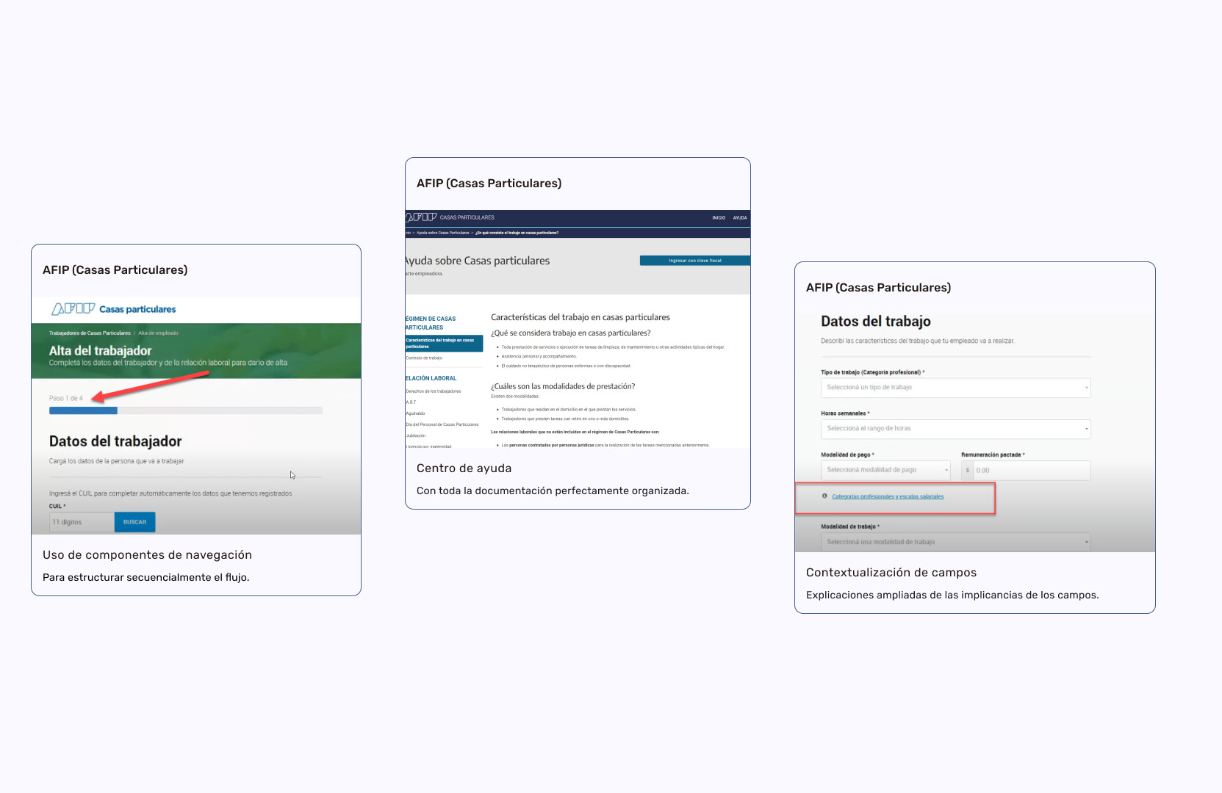Click the 'Datos del trabajo' heading
Image resolution: width=1222 pixels, height=793 pixels.
tap(876, 322)
